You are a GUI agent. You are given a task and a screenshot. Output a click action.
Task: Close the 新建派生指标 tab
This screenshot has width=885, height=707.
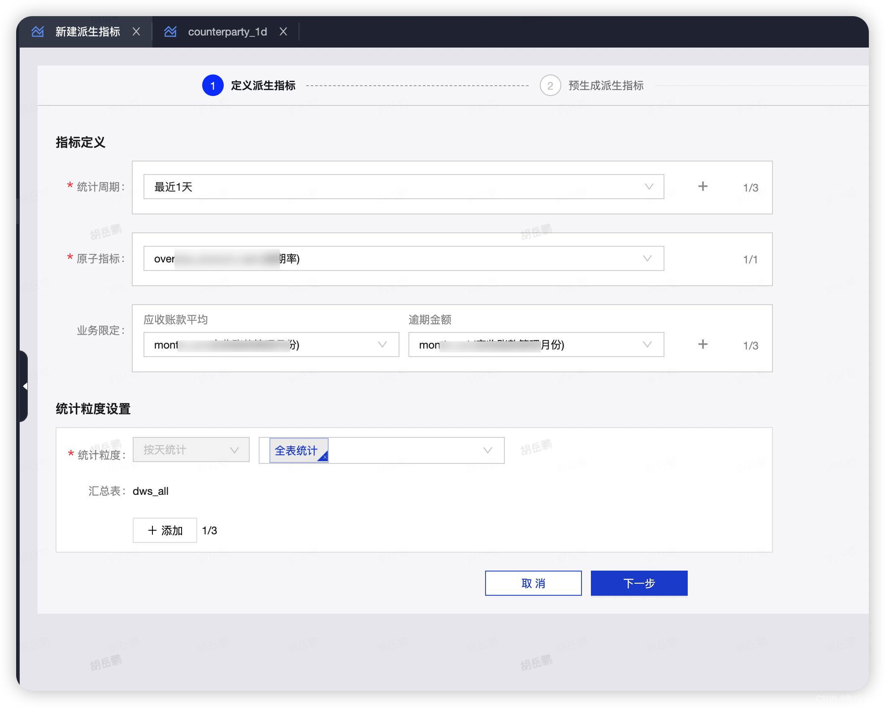coord(136,31)
